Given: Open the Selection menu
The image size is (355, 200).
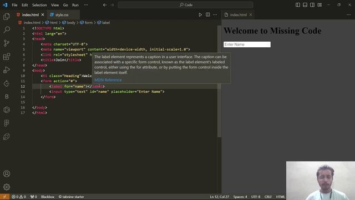Looking at the screenshot, I should [39, 5].
